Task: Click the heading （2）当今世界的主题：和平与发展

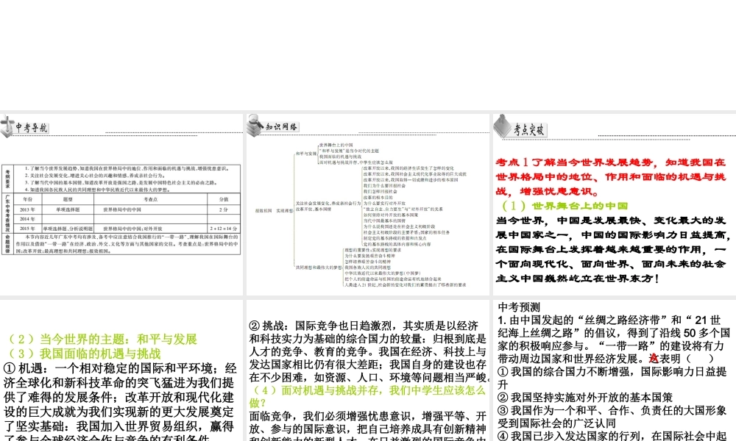Action: tap(102, 339)
